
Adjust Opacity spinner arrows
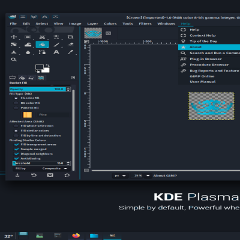click(68, 89)
